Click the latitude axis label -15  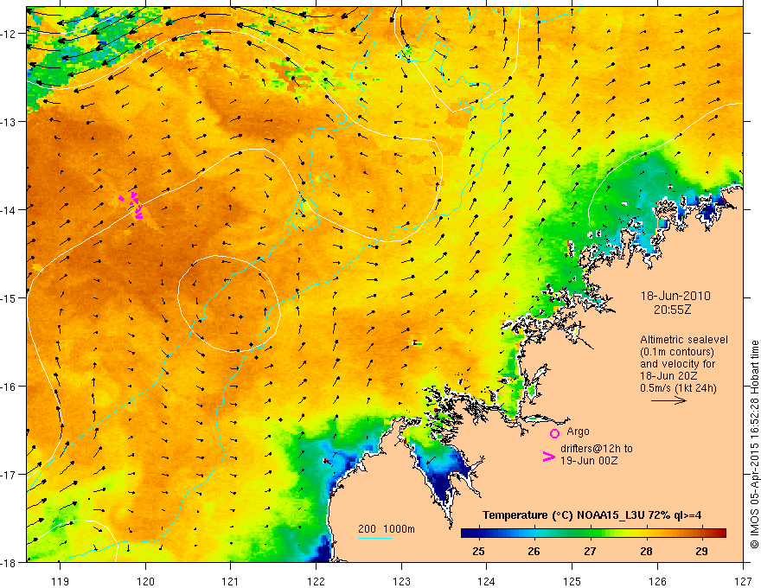pyautogui.click(x=9, y=297)
